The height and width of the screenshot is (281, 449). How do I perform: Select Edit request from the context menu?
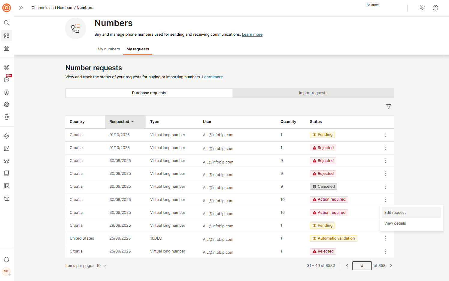[395, 213]
